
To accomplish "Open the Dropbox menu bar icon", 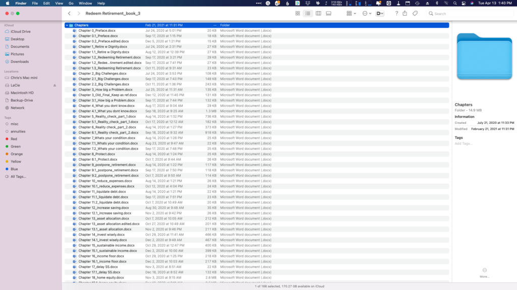I will [307, 4].
